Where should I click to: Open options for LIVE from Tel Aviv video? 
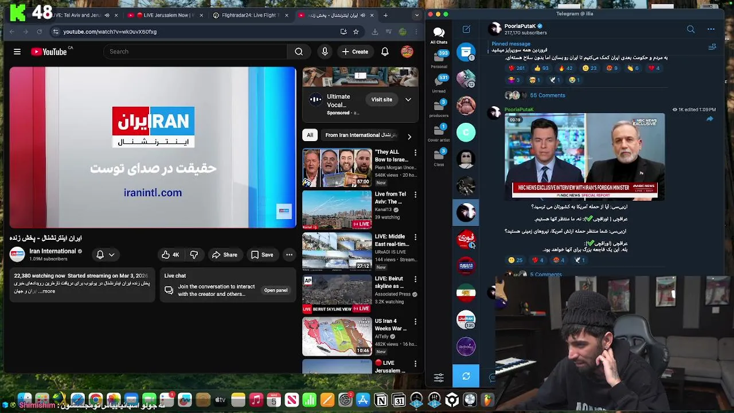pyautogui.click(x=415, y=194)
